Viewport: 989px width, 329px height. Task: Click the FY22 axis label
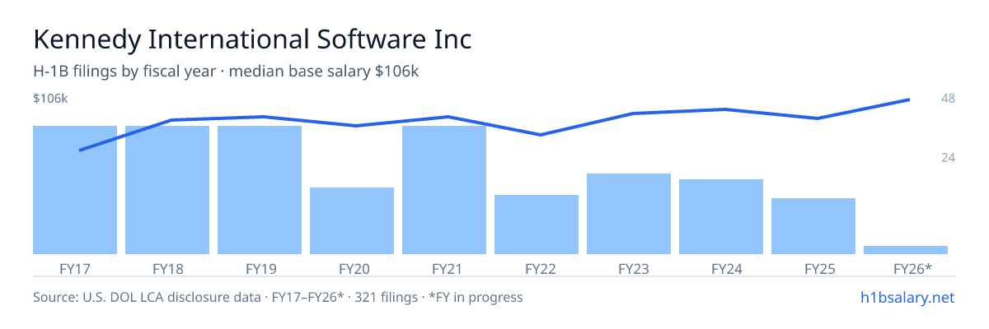coord(541,268)
